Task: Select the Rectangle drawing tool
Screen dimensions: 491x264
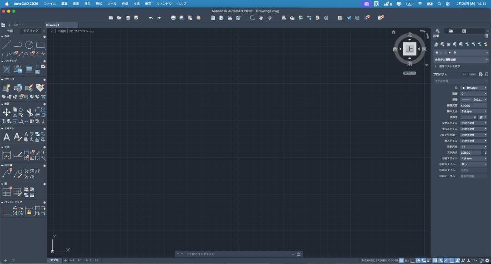Action: click(40, 45)
